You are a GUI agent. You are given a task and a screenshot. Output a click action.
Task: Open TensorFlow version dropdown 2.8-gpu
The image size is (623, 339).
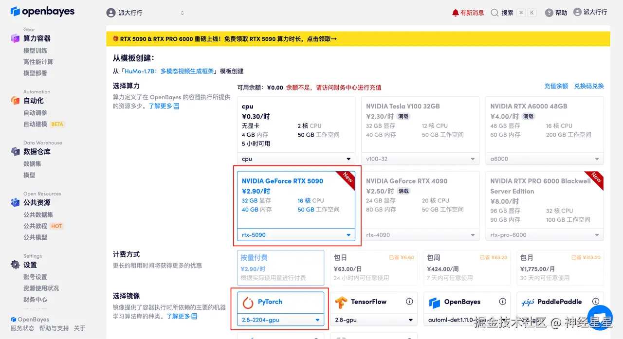pos(374,320)
